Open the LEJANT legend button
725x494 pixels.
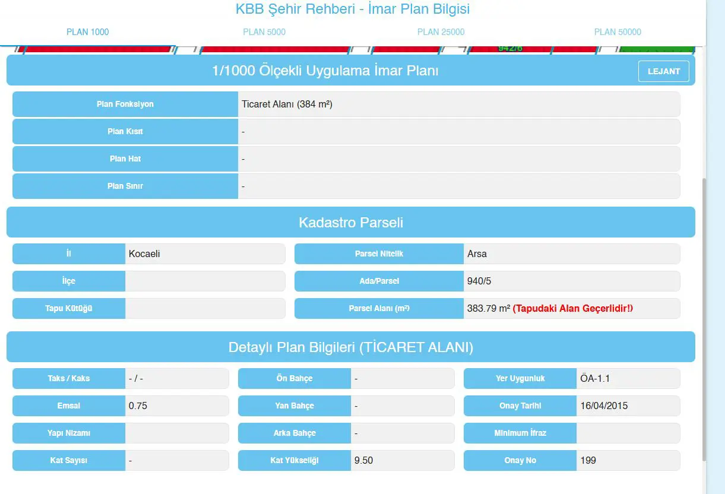(664, 71)
